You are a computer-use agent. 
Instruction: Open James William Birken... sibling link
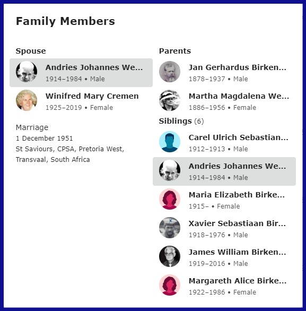(x=238, y=252)
